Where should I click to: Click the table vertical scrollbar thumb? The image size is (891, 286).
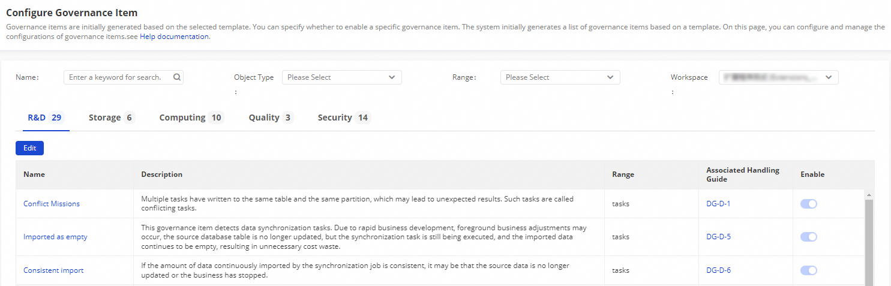click(869, 240)
